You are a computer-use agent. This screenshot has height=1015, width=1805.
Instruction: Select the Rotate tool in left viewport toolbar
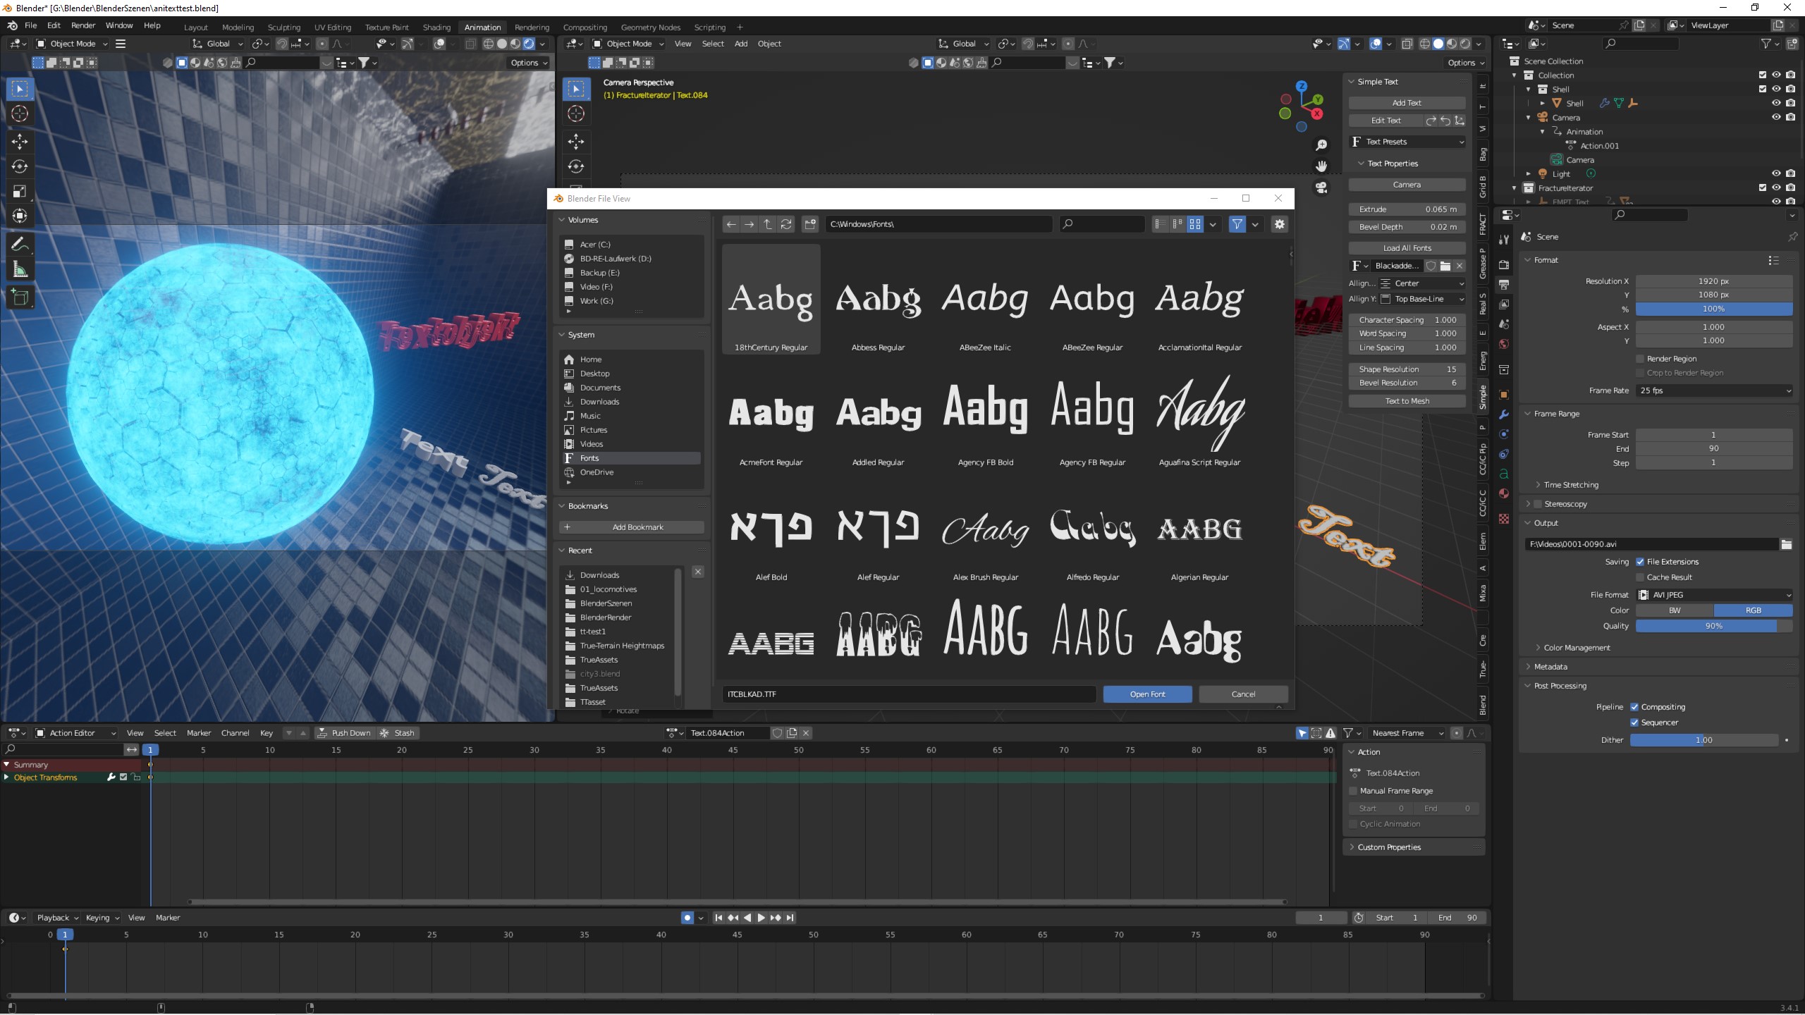20,166
